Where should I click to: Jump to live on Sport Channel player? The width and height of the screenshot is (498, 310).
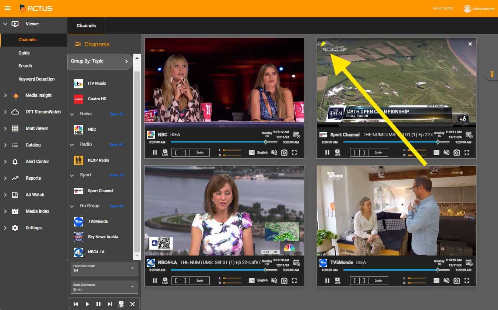pyautogui.click(x=337, y=152)
